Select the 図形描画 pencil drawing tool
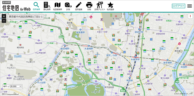194x96 pixels. point(79,6)
